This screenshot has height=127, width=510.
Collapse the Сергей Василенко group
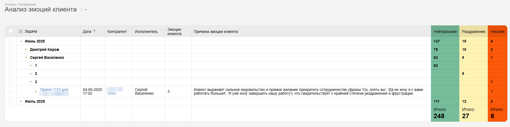[26, 57]
